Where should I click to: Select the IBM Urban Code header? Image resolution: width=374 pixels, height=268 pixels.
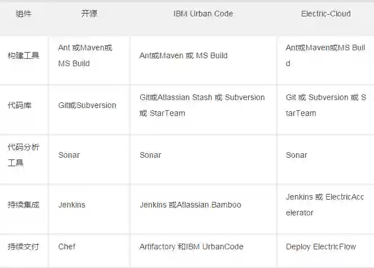pyautogui.click(x=203, y=14)
